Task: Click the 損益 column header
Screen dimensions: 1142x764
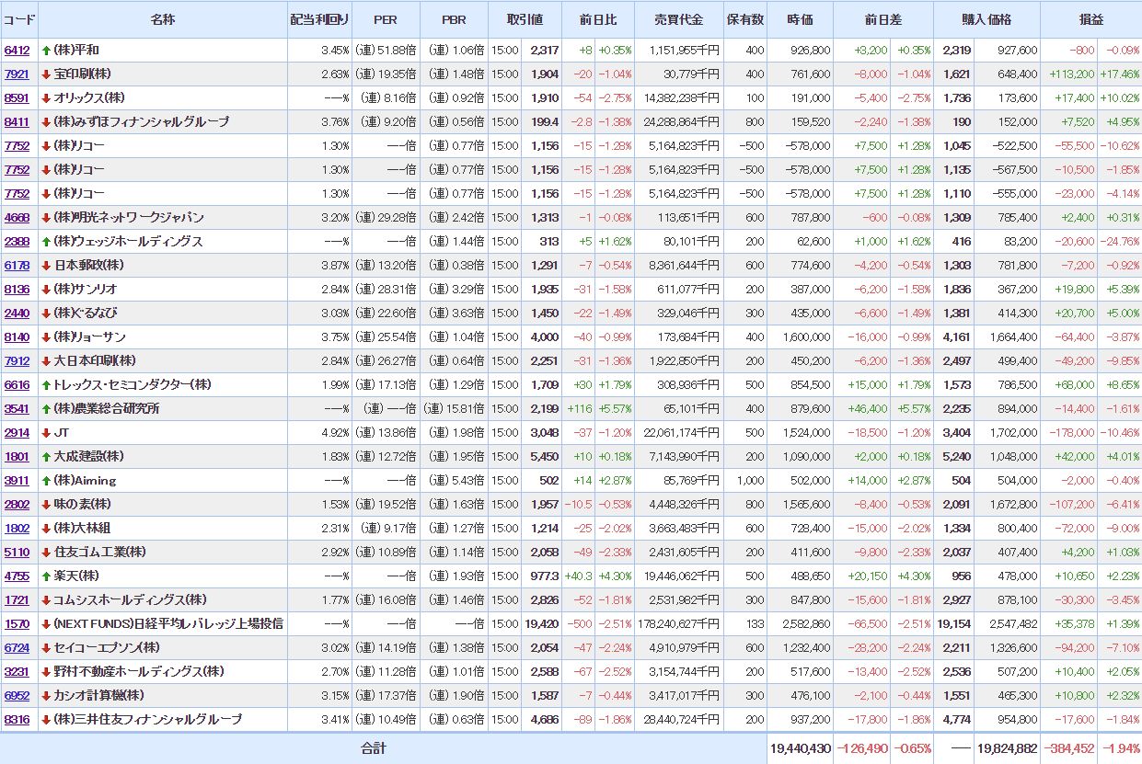Action: pos(1090,19)
